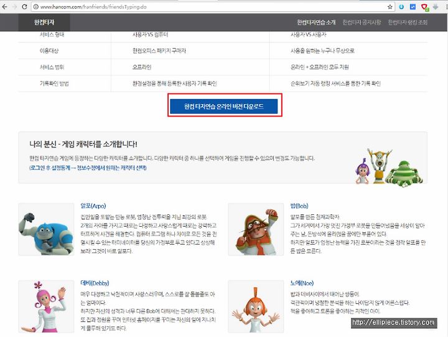Click the 온라인 + 오프라인 모두 지원 cell

coord(319,67)
